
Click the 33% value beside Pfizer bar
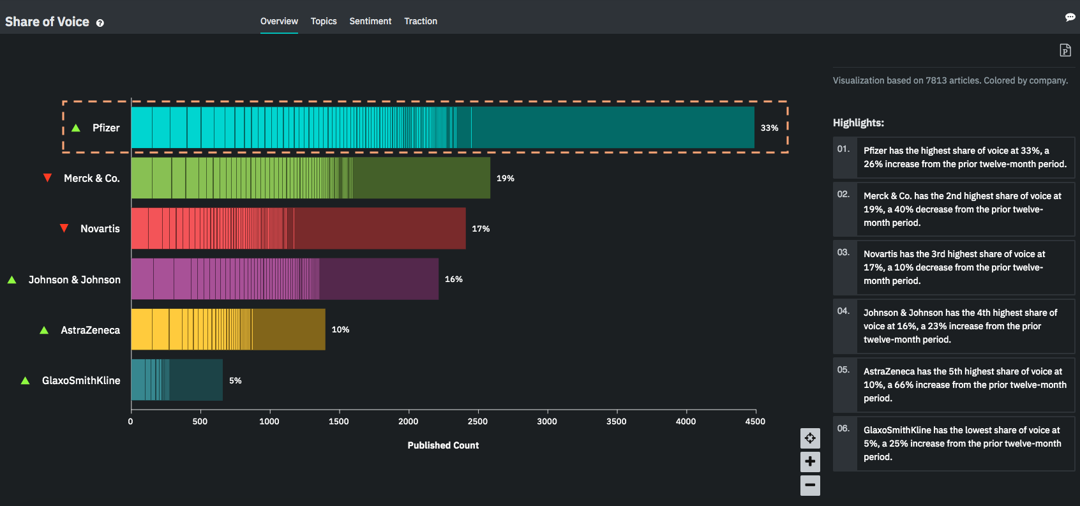(x=769, y=128)
